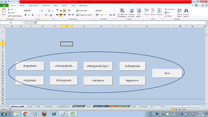Image resolution: width=208 pixels, height=117 pixels.
Task: Open the Page Layout ribbon tab
Action: click(33, 5)
